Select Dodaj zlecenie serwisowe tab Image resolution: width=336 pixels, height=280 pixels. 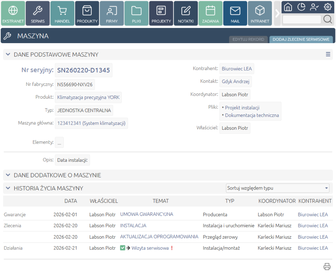[301, 39]
